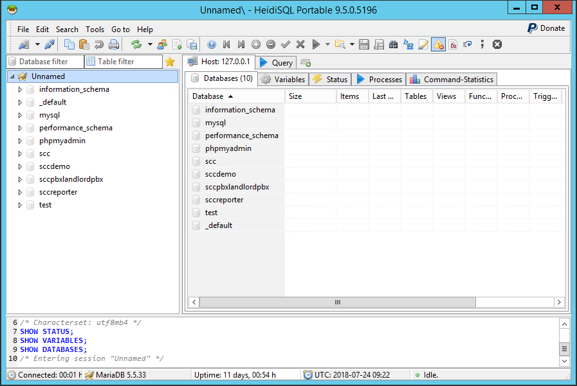Click the new query tab icon
577x386 pixels.
click(306, 63)
